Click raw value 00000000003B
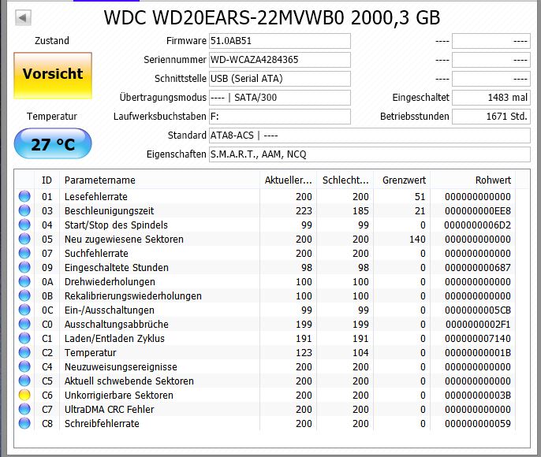The width and height of the screenshot is (541, 457). click(478, 396)
